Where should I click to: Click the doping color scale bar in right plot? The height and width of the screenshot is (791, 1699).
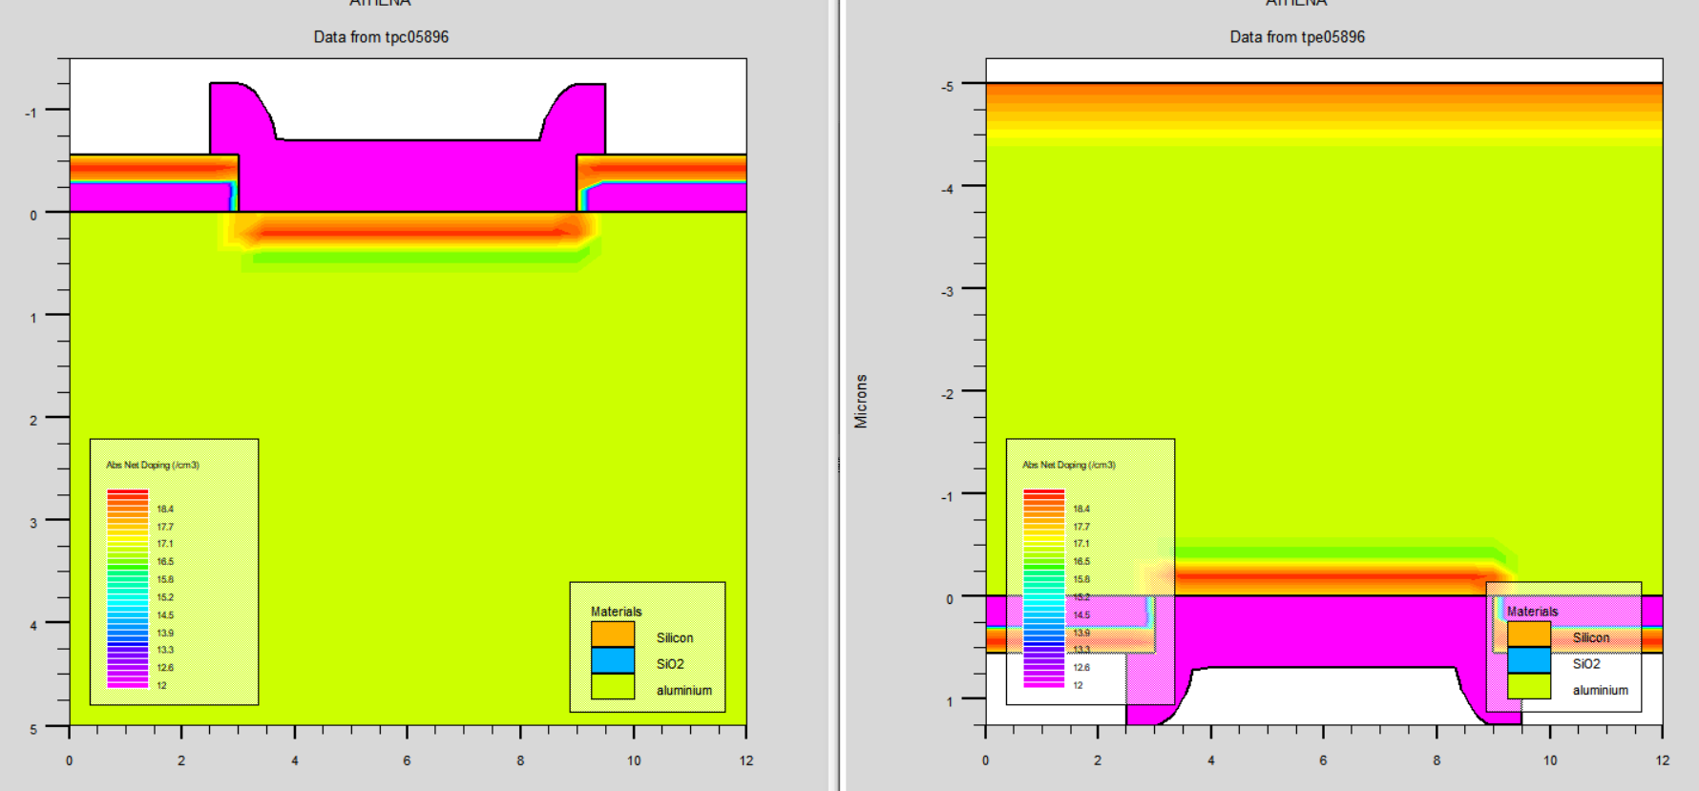tap(1044, 589)
